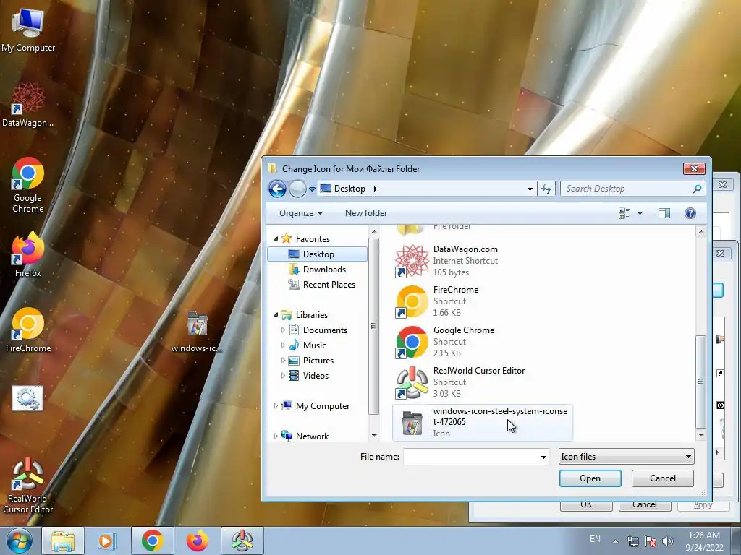This screenshot has height=555, width=741.
Task: Expand Documents library node
Action: point(283,330)
